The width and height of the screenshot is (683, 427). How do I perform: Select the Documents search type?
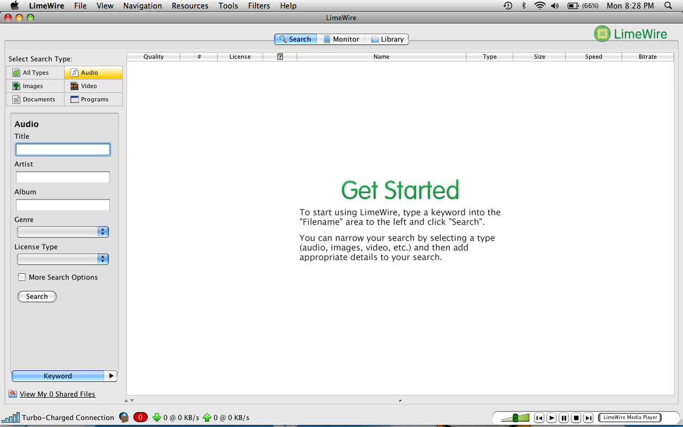pyautogui.click(x=35, y=99)
